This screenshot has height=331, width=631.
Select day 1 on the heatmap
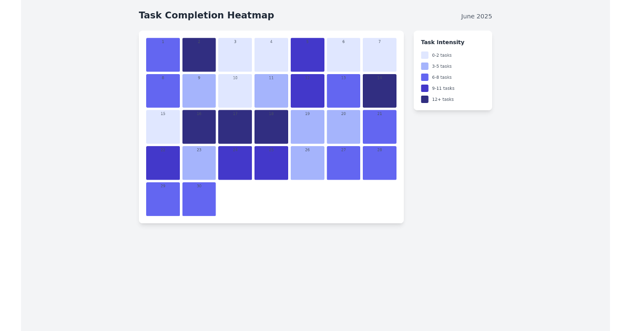coord(163,55)
